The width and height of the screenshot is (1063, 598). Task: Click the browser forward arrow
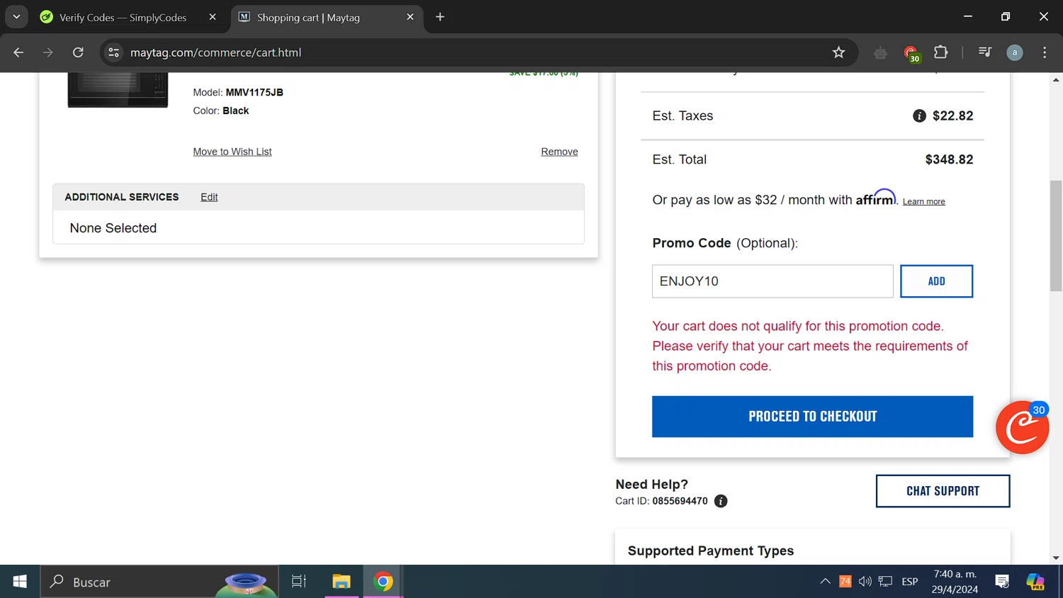point(47,52)
